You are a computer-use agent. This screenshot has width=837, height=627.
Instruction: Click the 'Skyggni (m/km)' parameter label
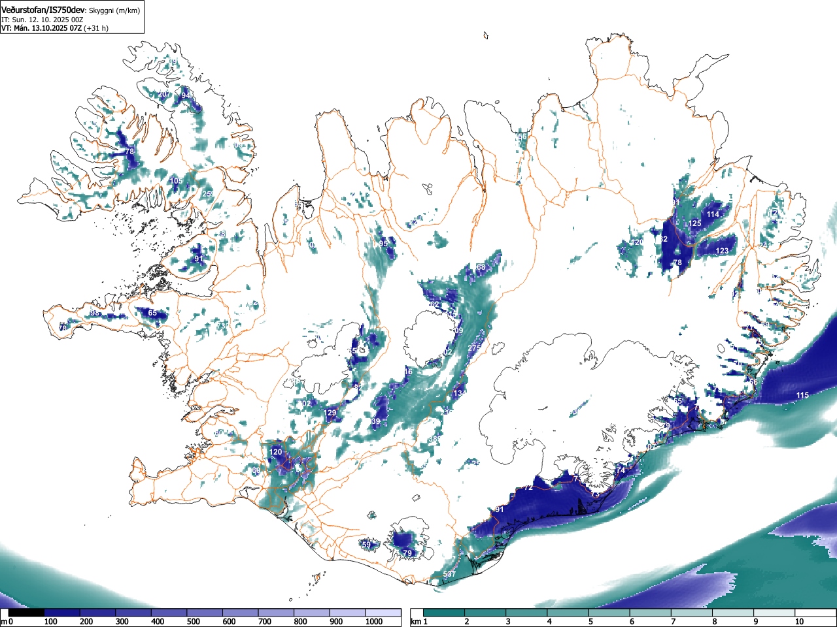tap(114, 10)
